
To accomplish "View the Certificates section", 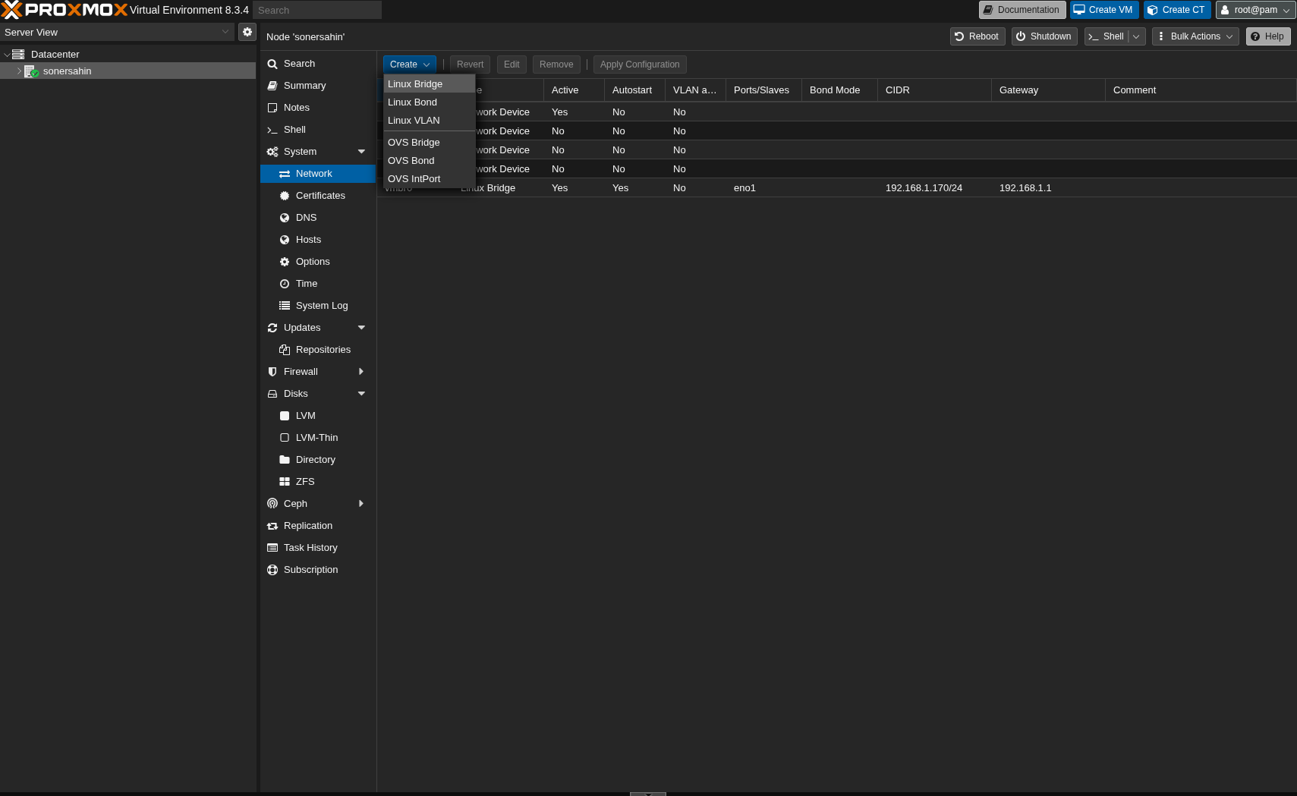I will (x=320, y=195).
